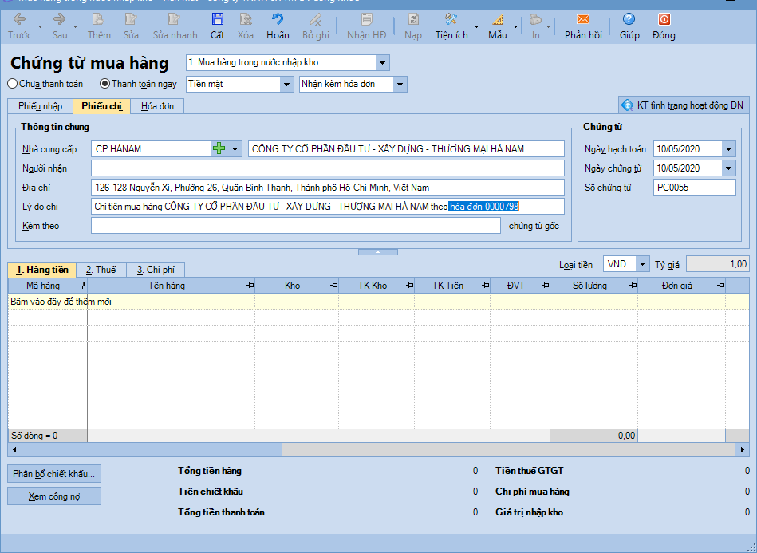Image resolution: width=757 pixels, height=553 pixels.
Task: Click the Hoãn undo icon
Action: (x=278, y=26)
